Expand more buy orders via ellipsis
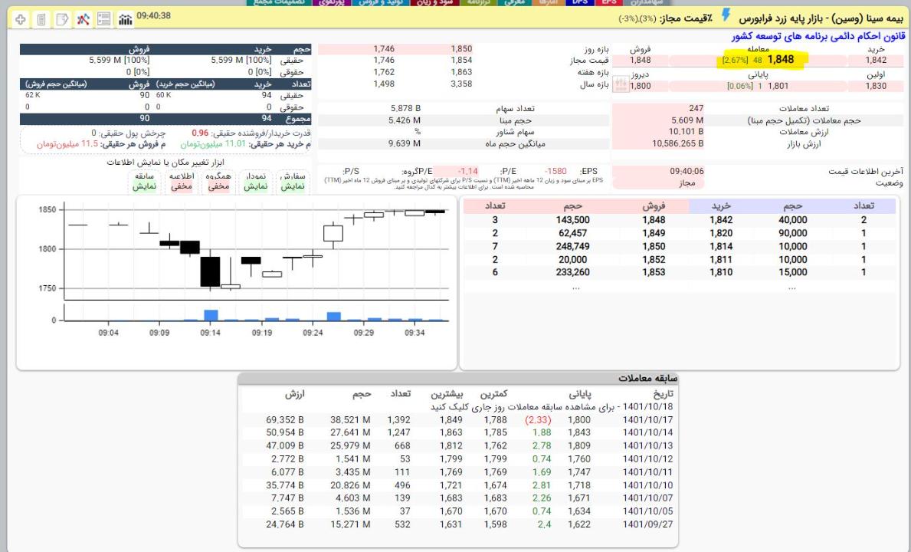The height and width of the screenshot is (552, 911). 791,287
